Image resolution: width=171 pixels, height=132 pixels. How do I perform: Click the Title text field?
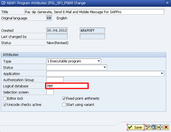tap(94, 12)
